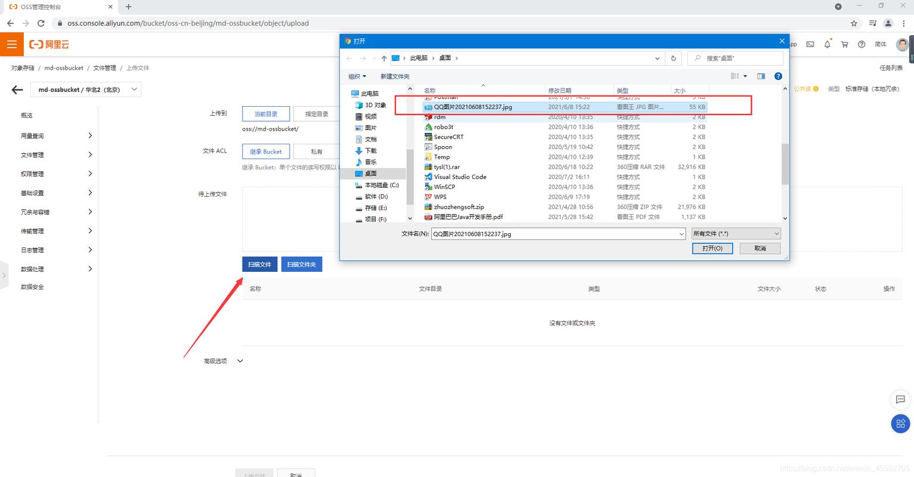Select the WinSCP shortcut
Image resolution: width=914 pixels, height=477 pixels.
444,187
